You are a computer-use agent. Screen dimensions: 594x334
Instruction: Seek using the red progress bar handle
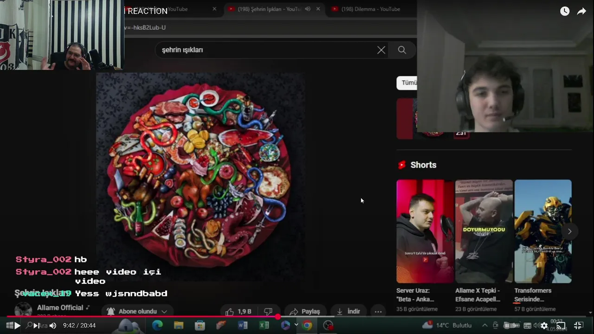[278, 317]
